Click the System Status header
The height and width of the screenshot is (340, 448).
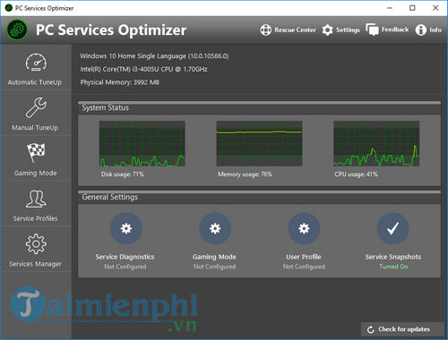(x=259, y=107)
